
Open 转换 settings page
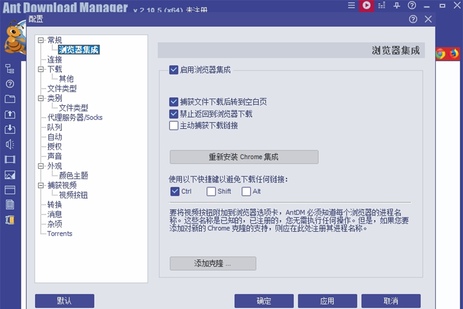[x=54, y=205]
